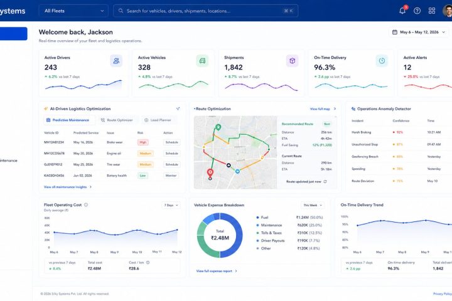Click the Maintenance ₹620K expense entry
Screen dimensions: 452x301
[x=289, y=225]
